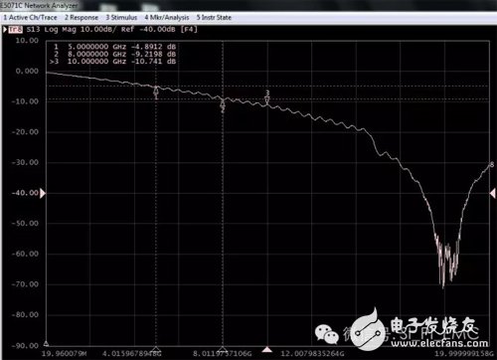Open the Stimulus menu
This screenshot has height=360, width=497.
[x=121, y=18]
